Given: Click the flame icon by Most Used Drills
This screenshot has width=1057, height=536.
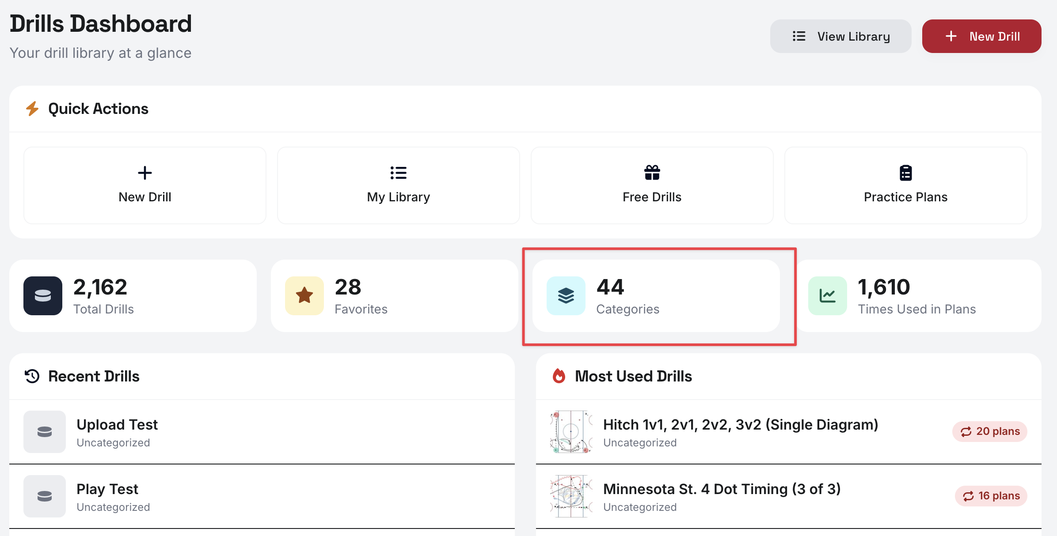Looking at the screenshot, I should pyautogui.click(x=559, y=376).
